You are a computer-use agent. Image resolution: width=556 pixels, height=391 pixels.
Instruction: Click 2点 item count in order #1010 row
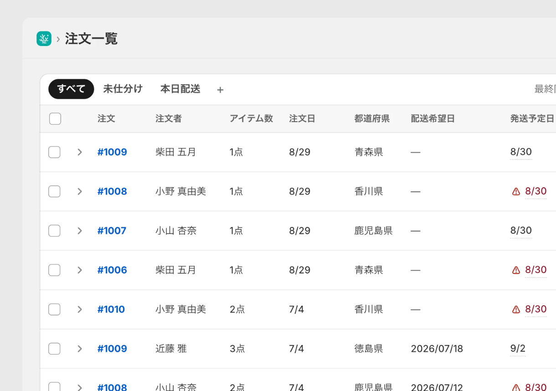237,309
